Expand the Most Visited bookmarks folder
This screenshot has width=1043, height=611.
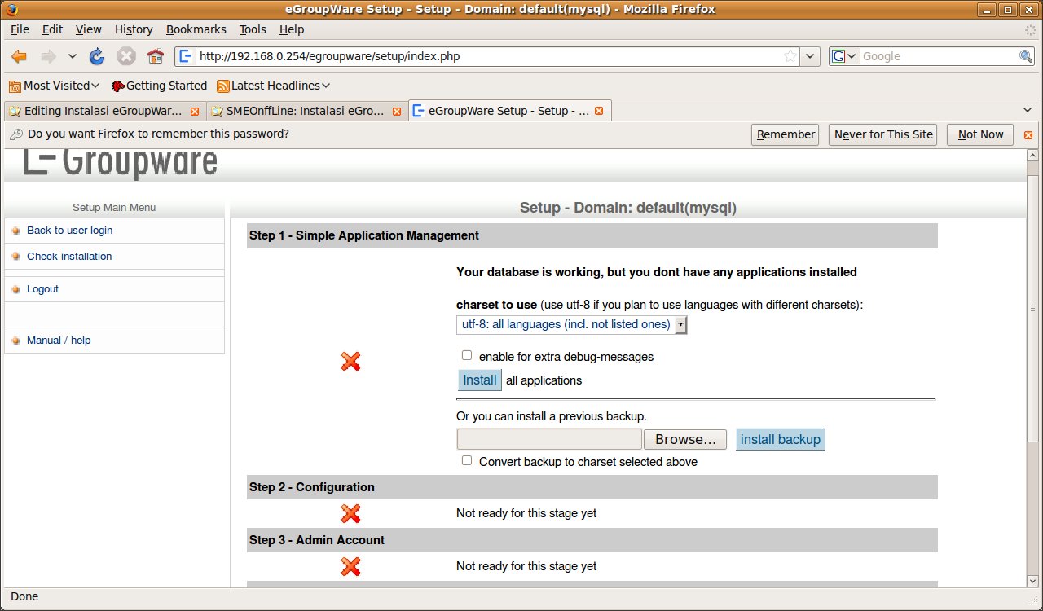54,86
